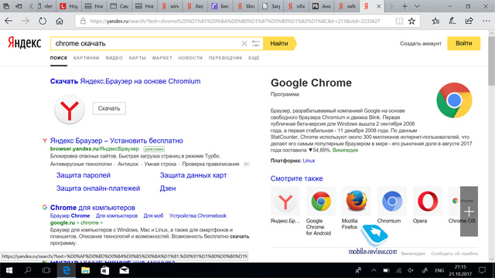Open the Создать аккаунт link
Viewport: 495px width, 278px height.
click(421, 43)
